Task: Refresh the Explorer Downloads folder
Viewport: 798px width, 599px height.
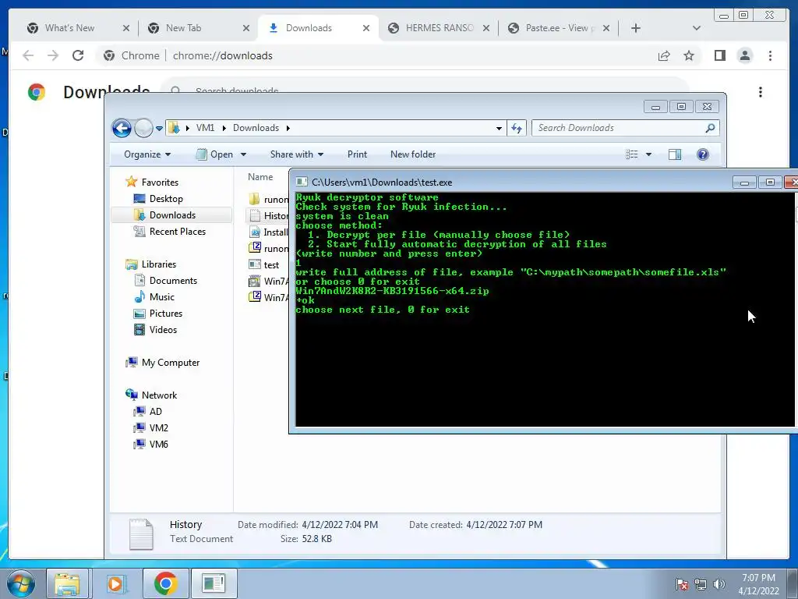Action: [517, 129]
